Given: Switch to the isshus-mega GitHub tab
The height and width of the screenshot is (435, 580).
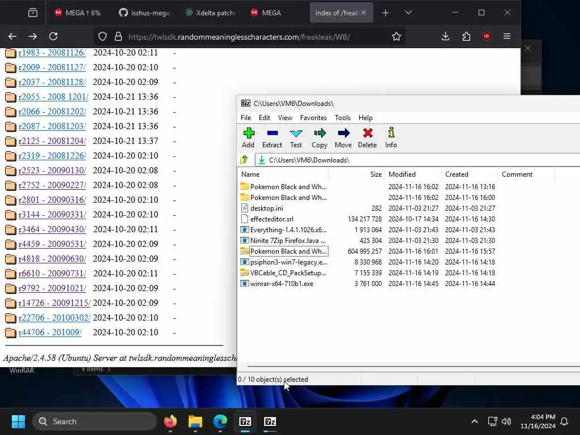Looking at the screenshot, I should coord(143,13).
